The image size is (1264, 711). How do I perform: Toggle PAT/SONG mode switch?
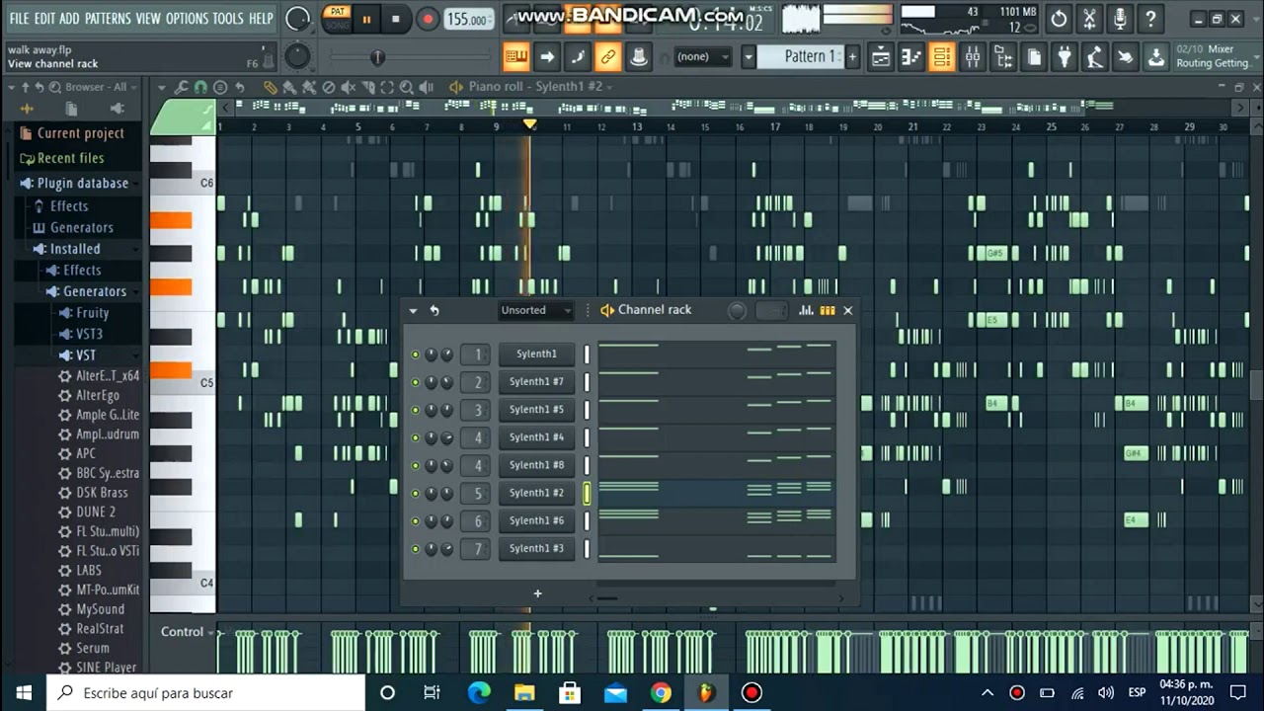[x=338, y=18]
